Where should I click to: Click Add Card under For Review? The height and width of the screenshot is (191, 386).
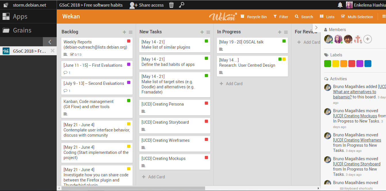click(x=309, y=42)
